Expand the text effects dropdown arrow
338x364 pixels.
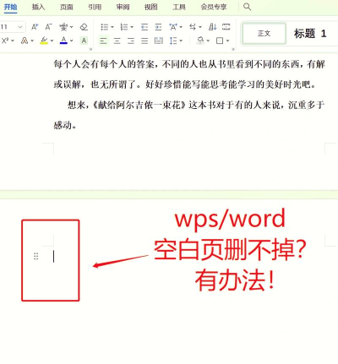[32, 41]
